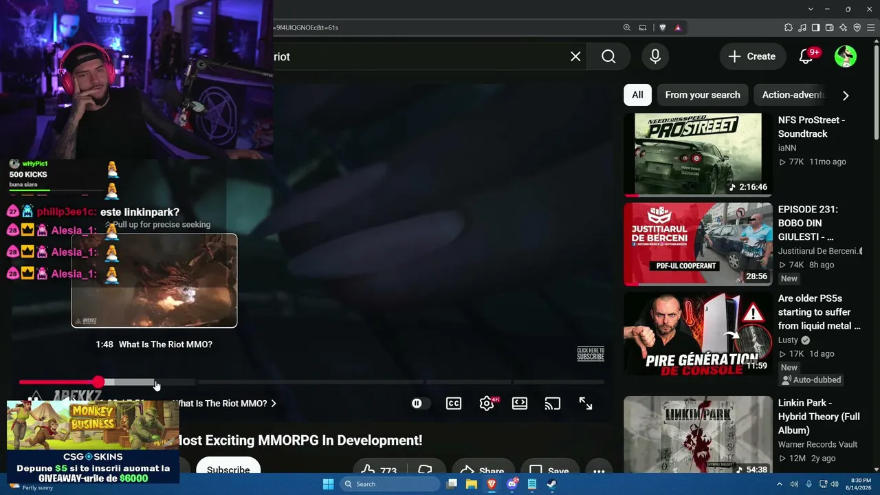Select the From your search chip
Viewport: 880px width, 495px height.
[703, 95]
